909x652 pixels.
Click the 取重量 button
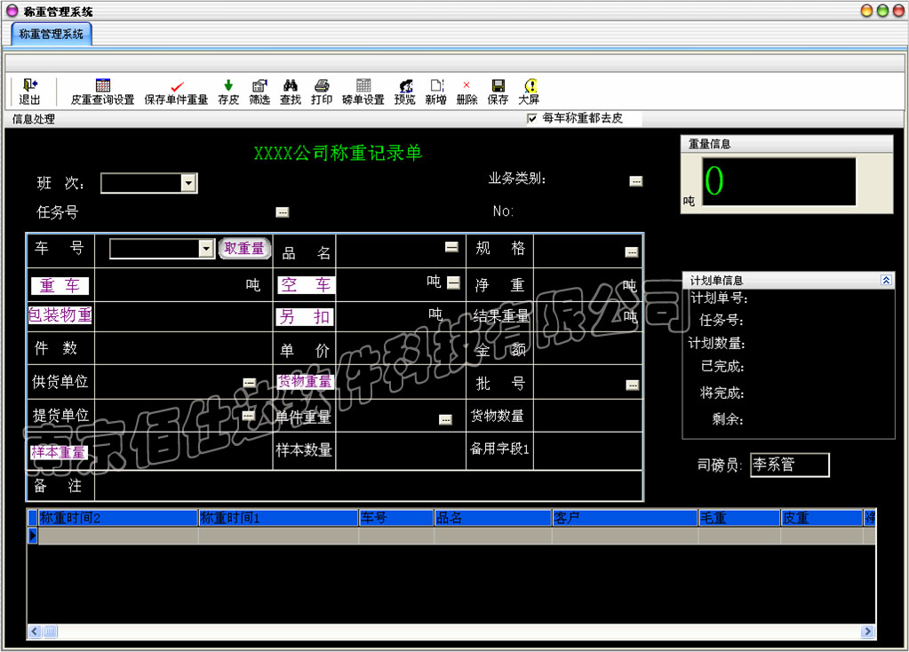click(x=244, y=248)
